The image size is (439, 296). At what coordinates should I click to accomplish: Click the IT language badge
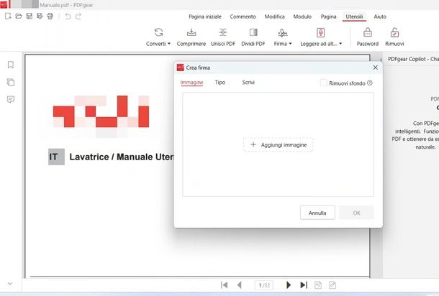coord(56,157)
